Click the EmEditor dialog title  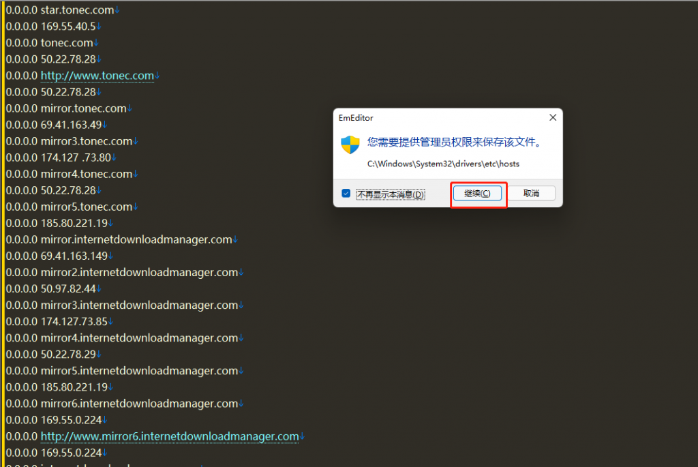(356, 118)
